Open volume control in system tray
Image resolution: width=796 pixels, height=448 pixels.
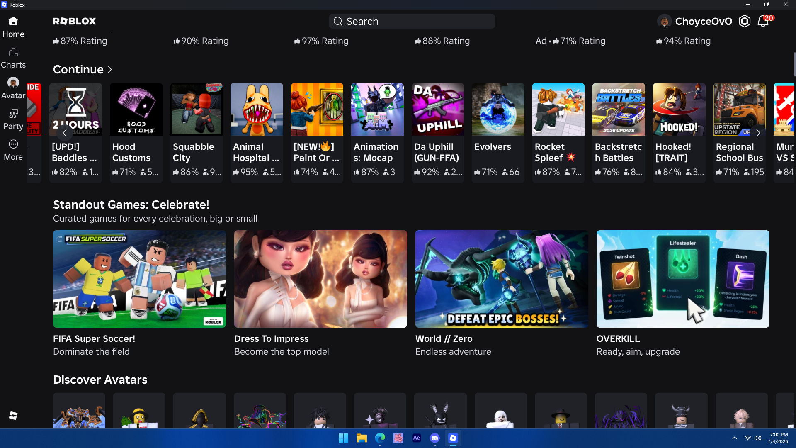pos(758,438)
